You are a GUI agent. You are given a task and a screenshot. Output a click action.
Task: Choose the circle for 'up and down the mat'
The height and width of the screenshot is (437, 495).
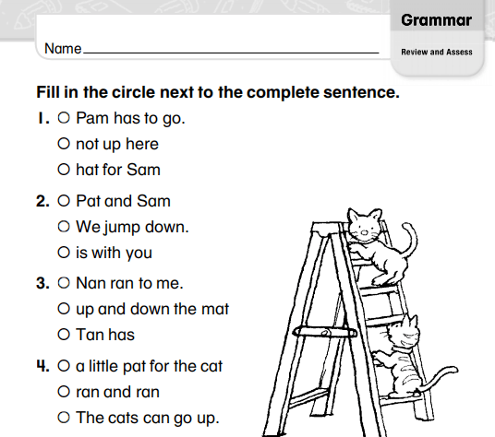64,309
